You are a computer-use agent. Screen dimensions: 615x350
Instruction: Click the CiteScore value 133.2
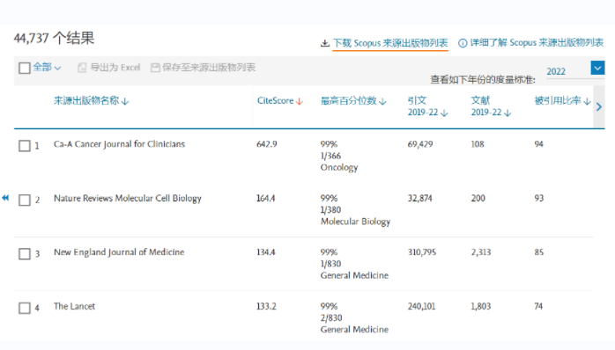click(x=266, y=306)
